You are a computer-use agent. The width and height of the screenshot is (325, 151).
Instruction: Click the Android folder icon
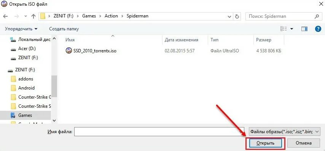pyautogui.click(x=13, y=88)
